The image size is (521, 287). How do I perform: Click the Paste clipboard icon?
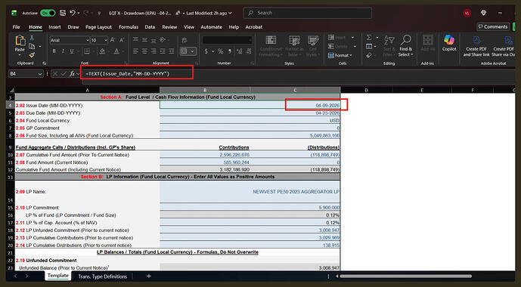pos(20,41)
